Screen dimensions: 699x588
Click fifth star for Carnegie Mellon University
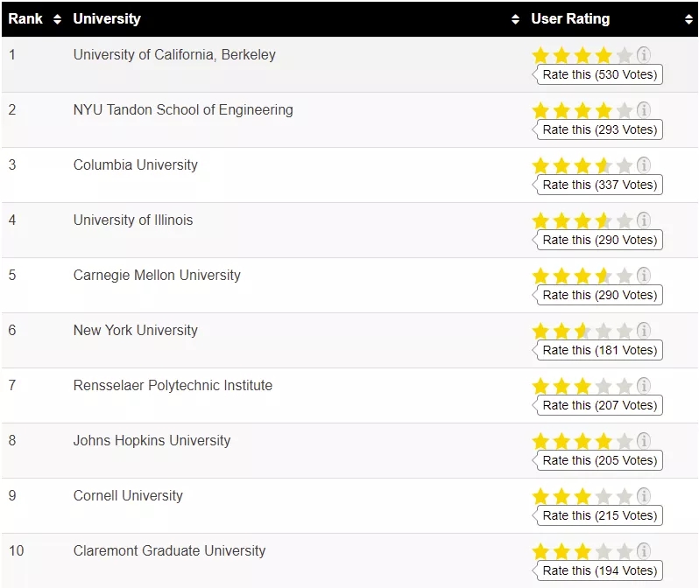point(624,276)
